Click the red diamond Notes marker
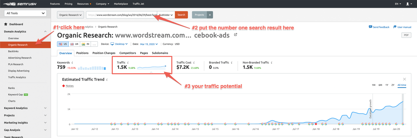 64,86
